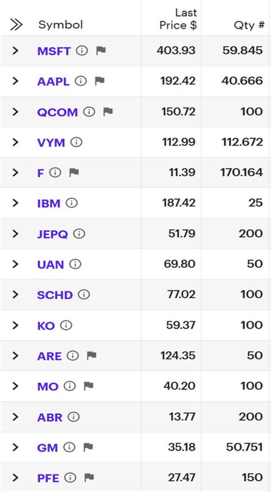
Task: Expand the SCHD row chevron
Action: 15,295
